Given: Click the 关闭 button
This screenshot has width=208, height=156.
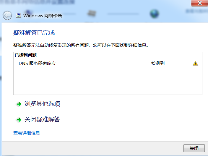Looking at the screenshot, I should (x=194, y=148).
